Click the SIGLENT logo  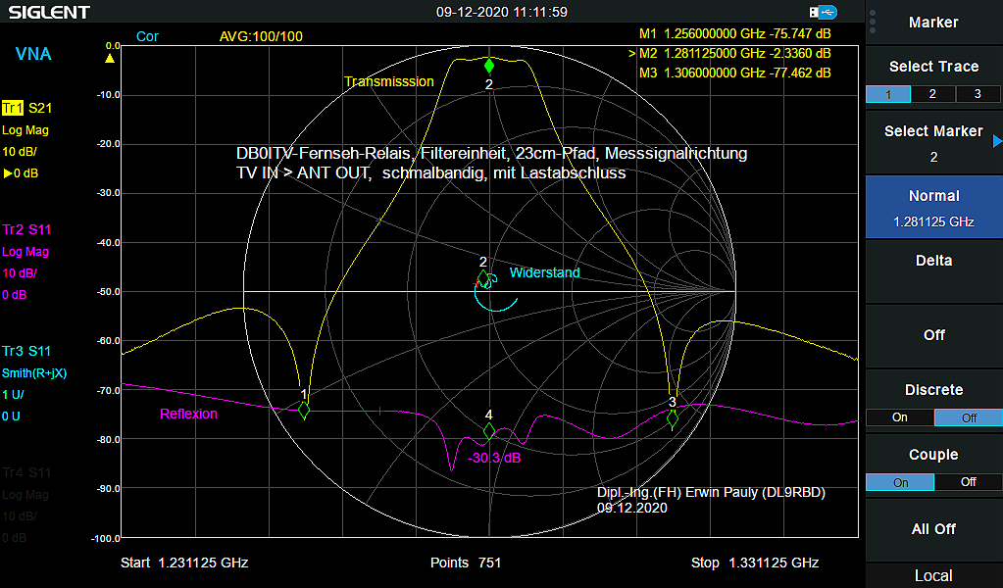click(49, 12)
